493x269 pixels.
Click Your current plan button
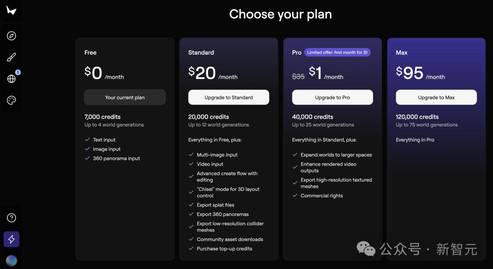coord(125,98)
